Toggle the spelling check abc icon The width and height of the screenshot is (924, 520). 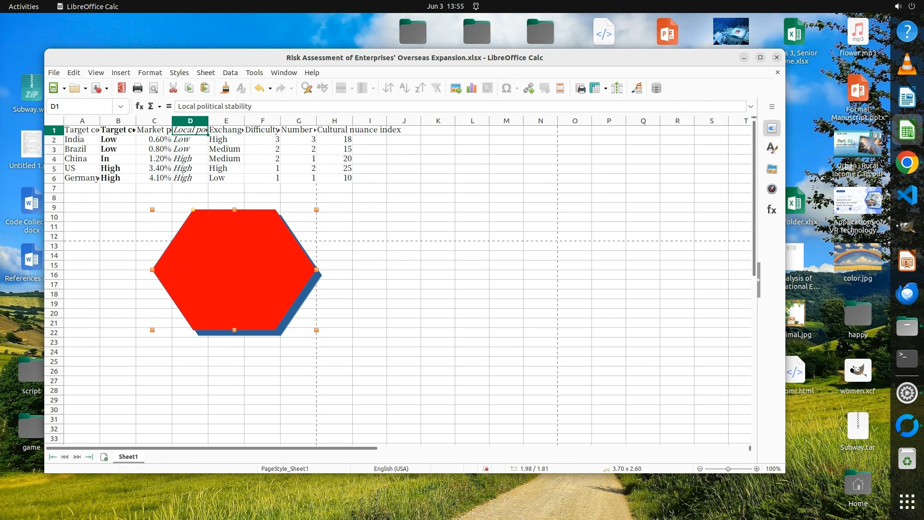[322, 88]
